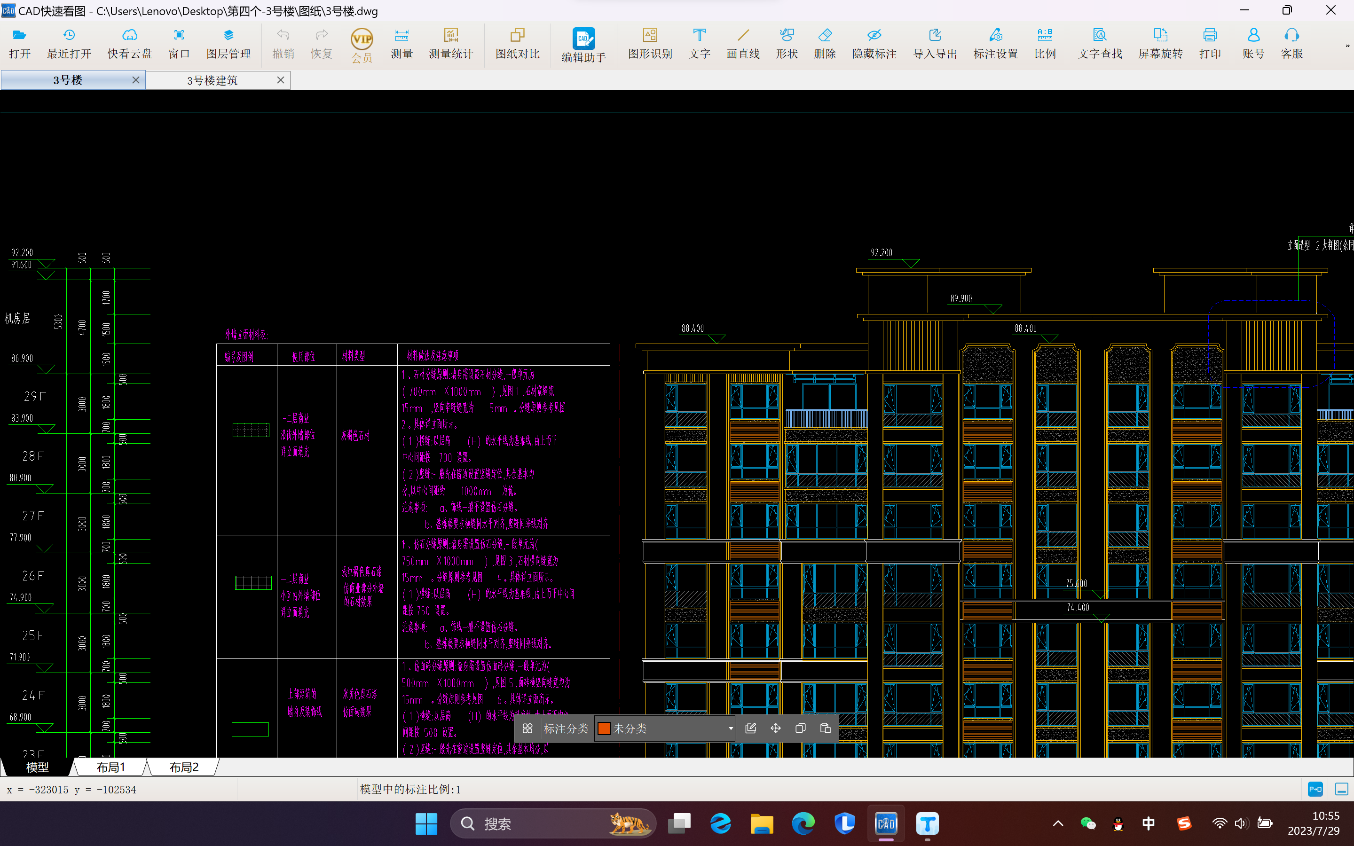The height and width of the screenshot is (846, 1354).
Task: Click the coordinate readout x = -323015
Action: [x=71, y=790]
